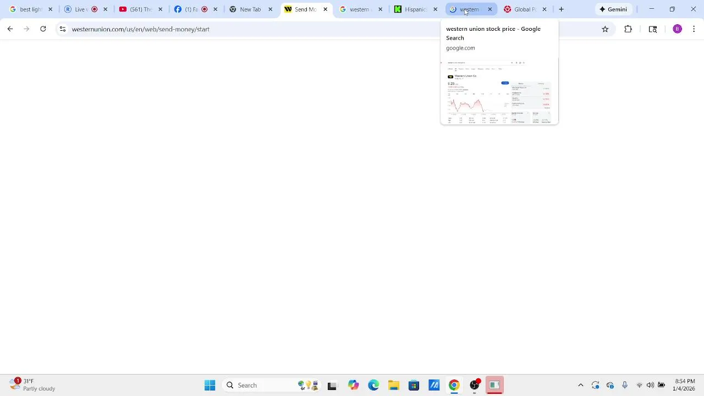Image resolution: width=704 pixels, height=396 pixels.
Task: View site information icon in address bar
Action: click(x=63, y=29)
